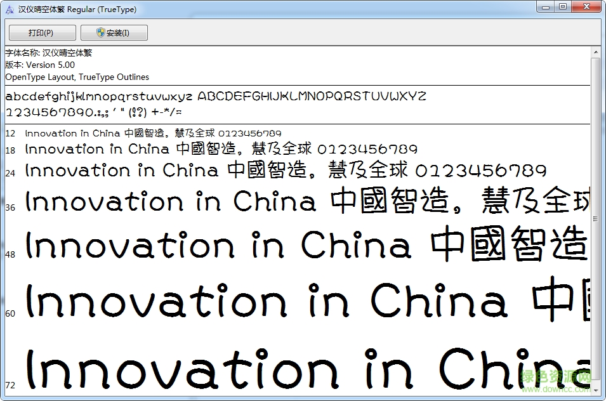Screen dimensions: 606x401
Task: Click the lowercase and uppercase alphabet sample row
Action: coord(216,97)
